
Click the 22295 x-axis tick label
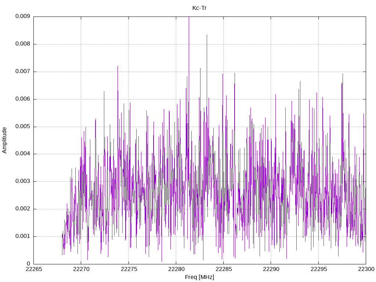[x=318, y=269]
